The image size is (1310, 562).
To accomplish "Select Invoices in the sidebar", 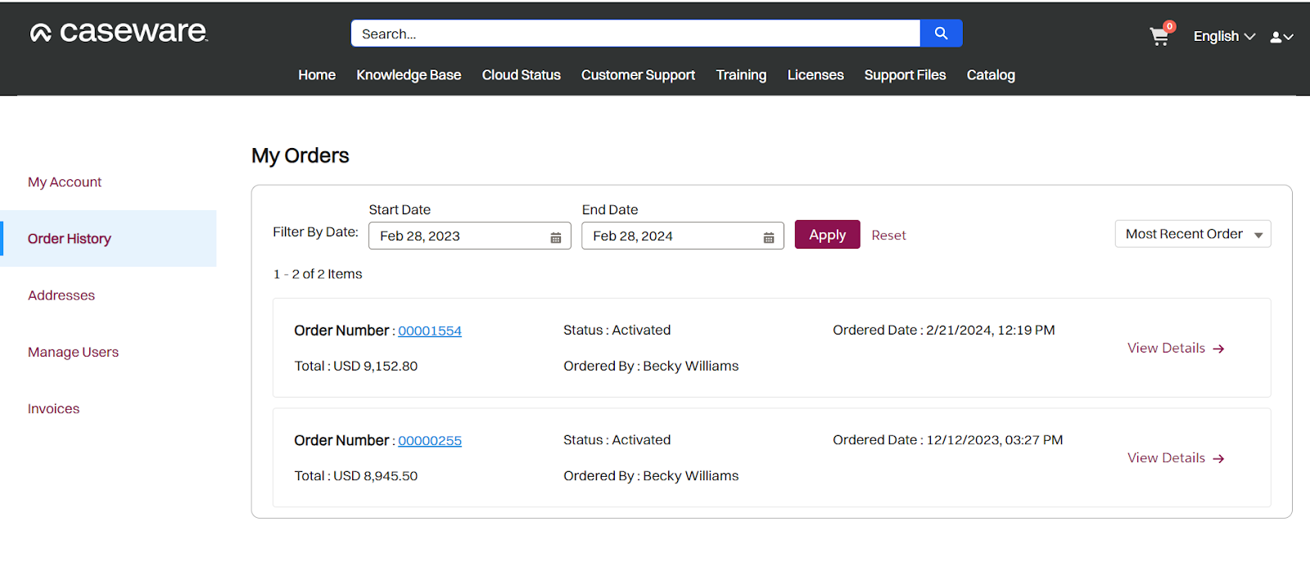I will pos(54,409).
